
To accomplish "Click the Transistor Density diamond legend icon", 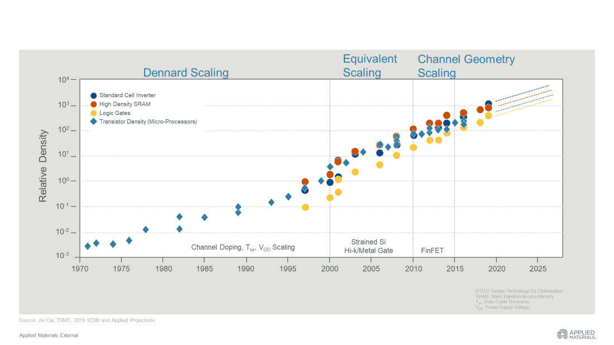I will pyautogui.click(x=94, y=122).
